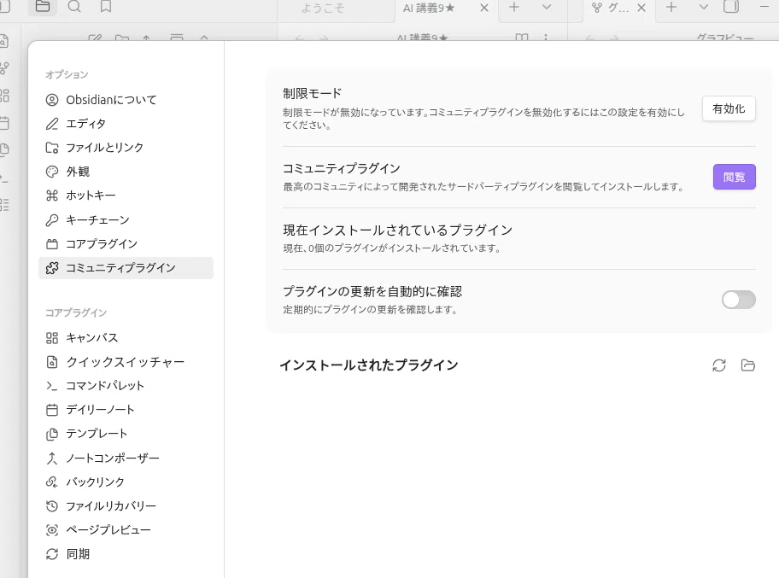Toggle the right sidebar icon
This screenshot has height=578, width=779.
point(731,7)
